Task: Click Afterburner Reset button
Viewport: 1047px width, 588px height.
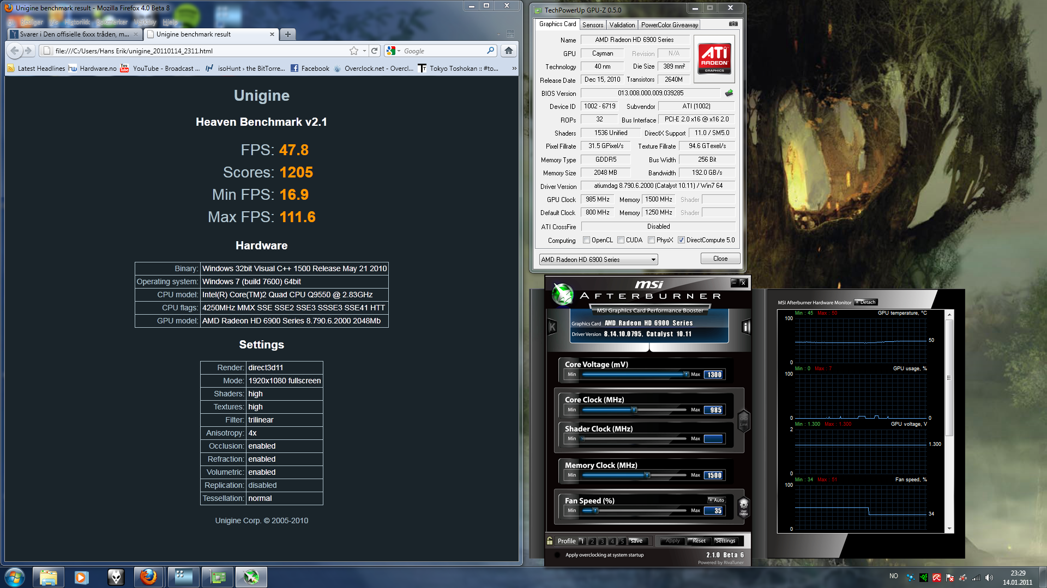Action: 699,541
